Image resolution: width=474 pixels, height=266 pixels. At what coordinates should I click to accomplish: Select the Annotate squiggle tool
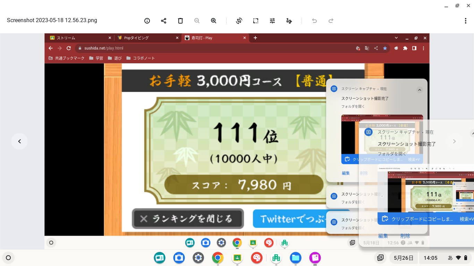point(289,21)
